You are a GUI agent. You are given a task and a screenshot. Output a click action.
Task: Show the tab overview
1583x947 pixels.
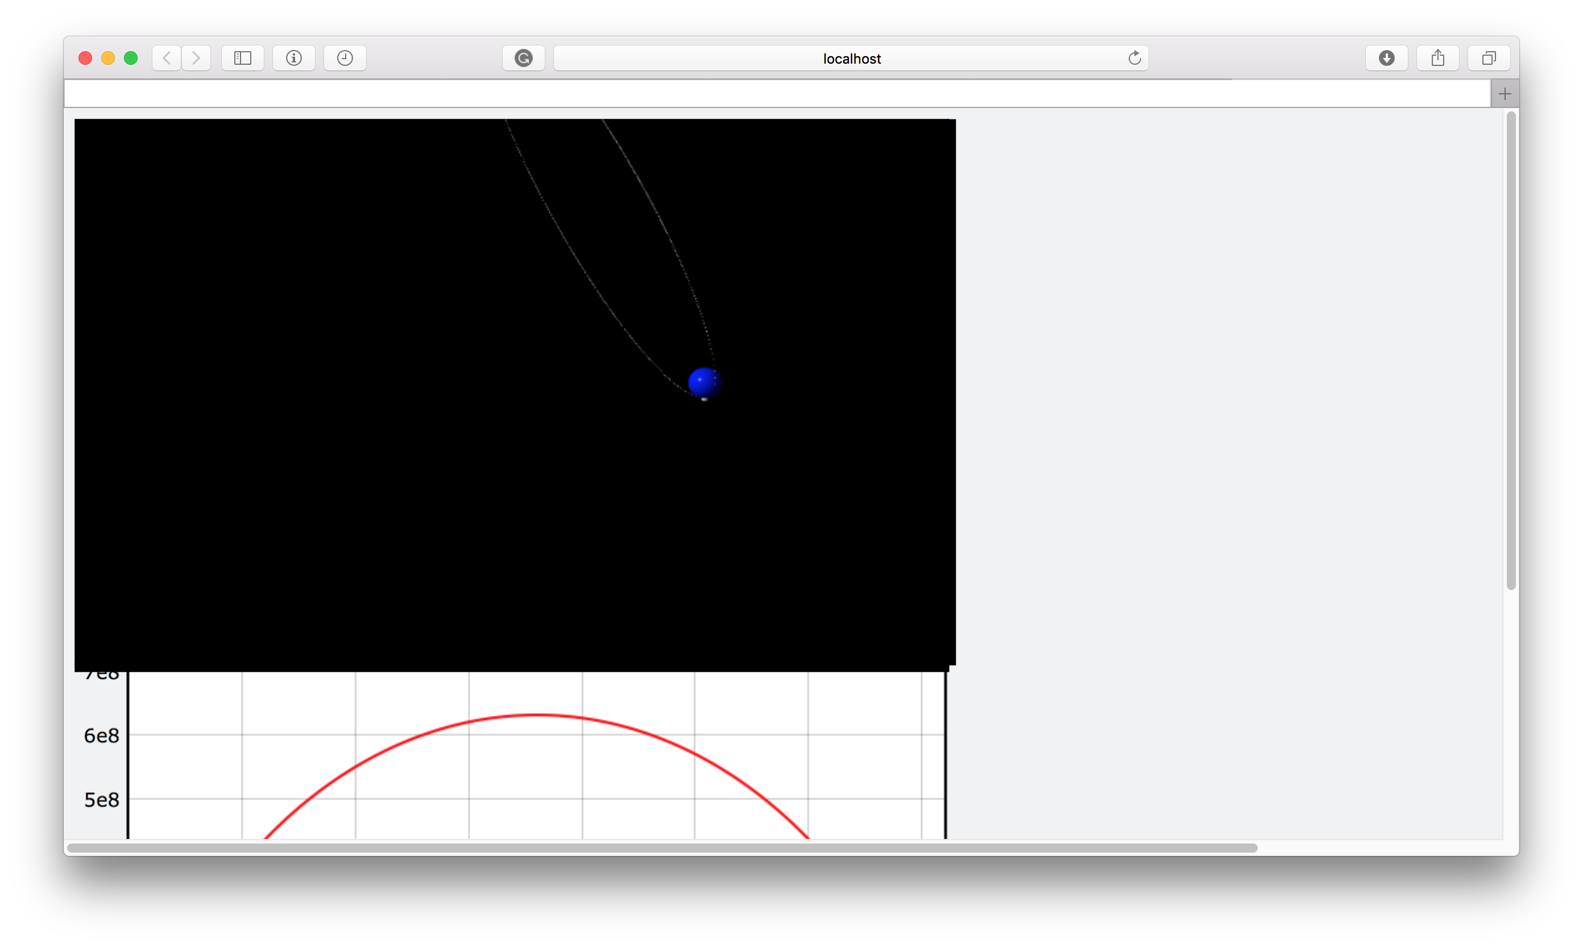point(1489,58)
